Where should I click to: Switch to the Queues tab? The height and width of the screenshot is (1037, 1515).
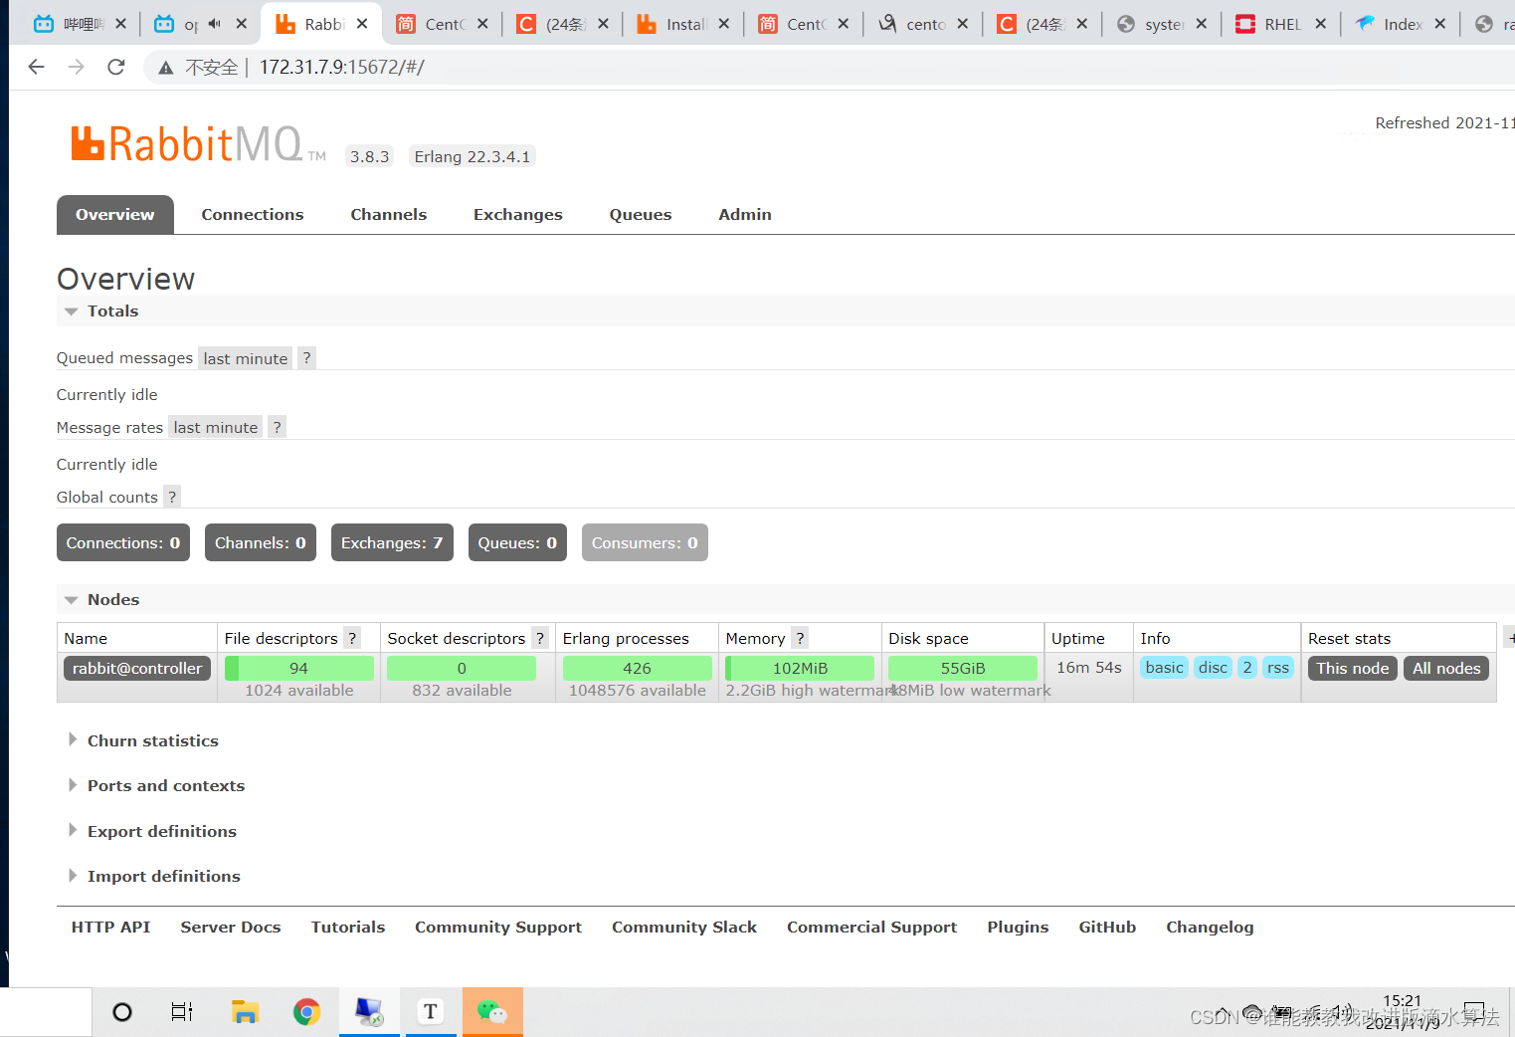tap(641, 215)
